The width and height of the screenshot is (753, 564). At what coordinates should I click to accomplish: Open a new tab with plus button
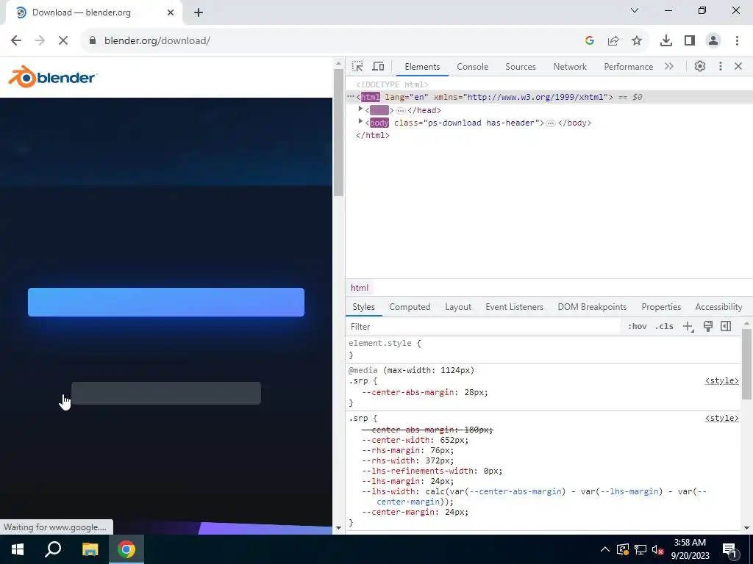pyautogui.click(x=199, y=12)
